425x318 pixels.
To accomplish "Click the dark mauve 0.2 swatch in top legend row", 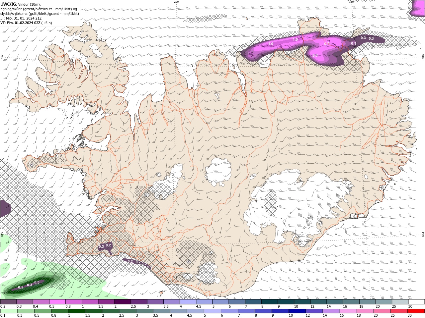I will click(8, 302).
